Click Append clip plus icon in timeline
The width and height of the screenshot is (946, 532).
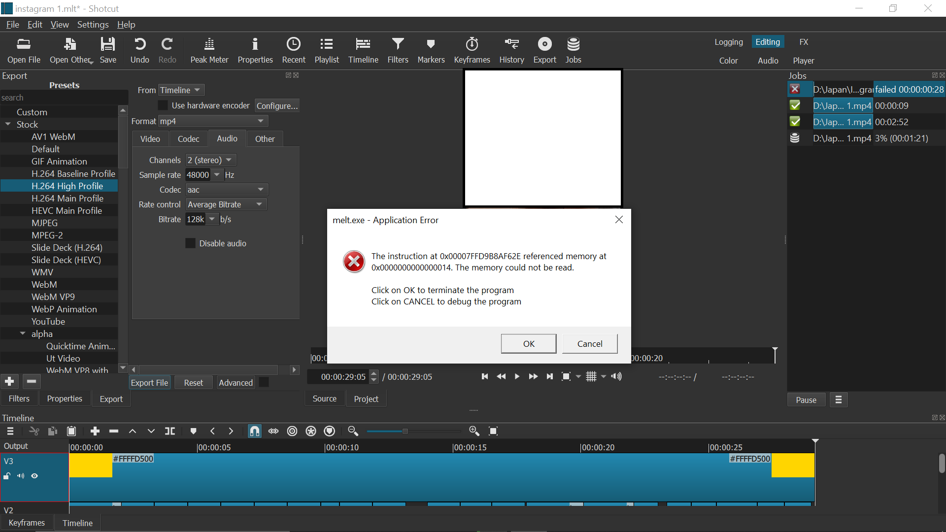(x=95, y=432)
